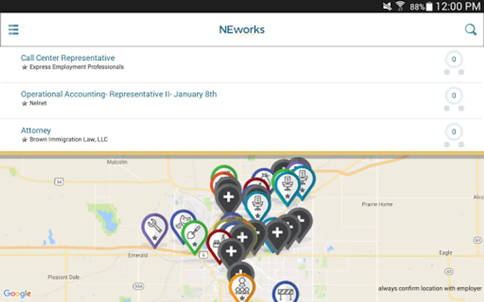Viewport: 484px width, 302px height.
Task: Tap the search magnifier icon
Action: click(x=471, y=30)
